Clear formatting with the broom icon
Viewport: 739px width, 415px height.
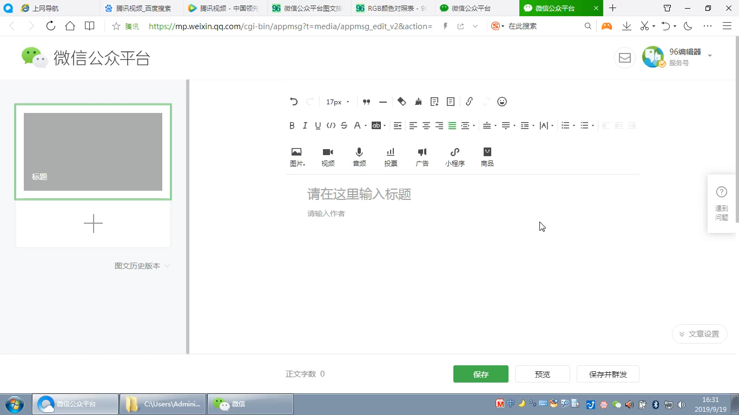pos(418,102)
